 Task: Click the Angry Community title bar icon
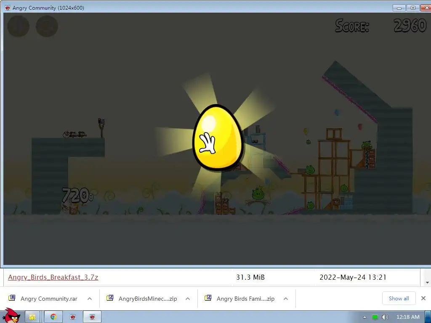coord(8,8)
